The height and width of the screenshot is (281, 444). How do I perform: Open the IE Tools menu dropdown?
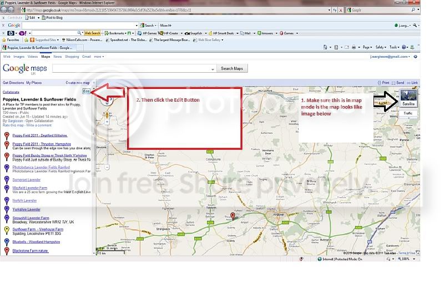point(394,47)
